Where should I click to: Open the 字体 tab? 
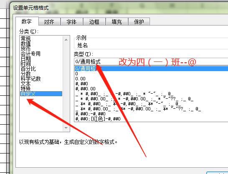72,22
